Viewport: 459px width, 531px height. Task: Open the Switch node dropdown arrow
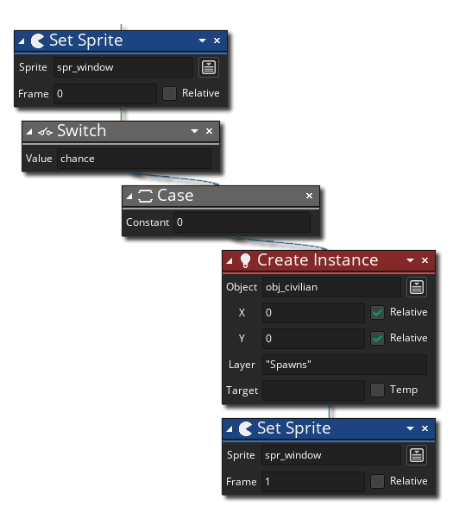tap(194, 131)
